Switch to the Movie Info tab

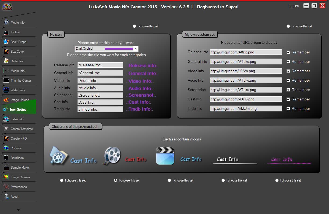click(x=19, y=22)
